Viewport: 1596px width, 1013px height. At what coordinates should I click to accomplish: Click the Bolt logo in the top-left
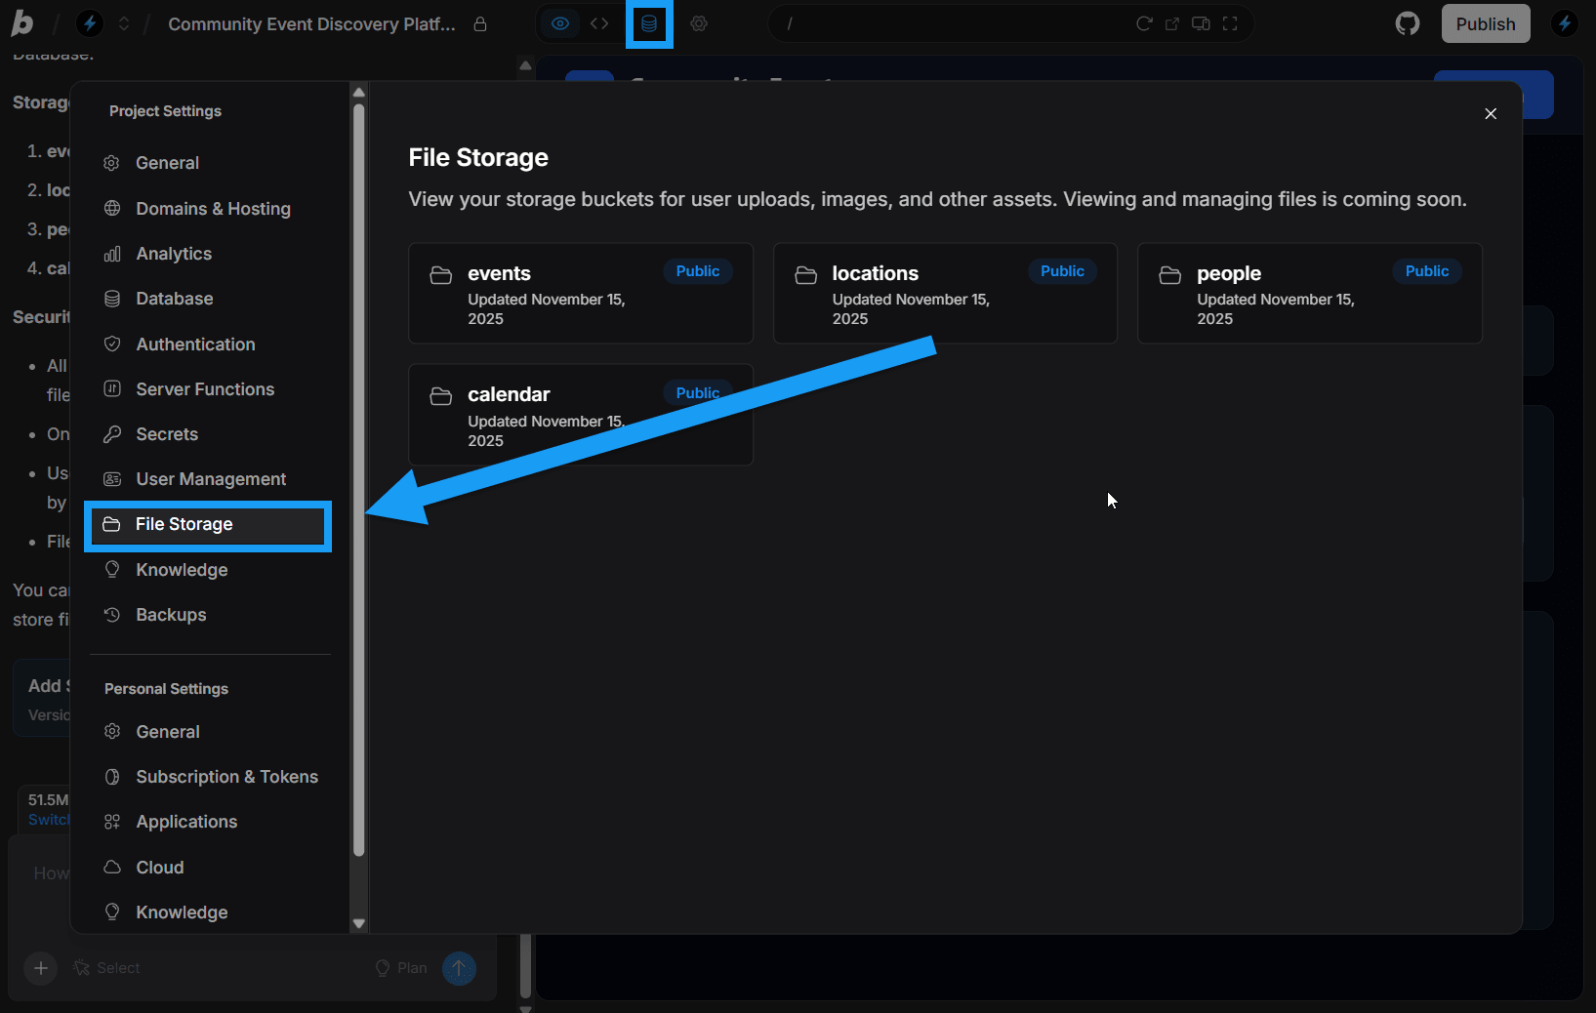(x=21, y=22)
